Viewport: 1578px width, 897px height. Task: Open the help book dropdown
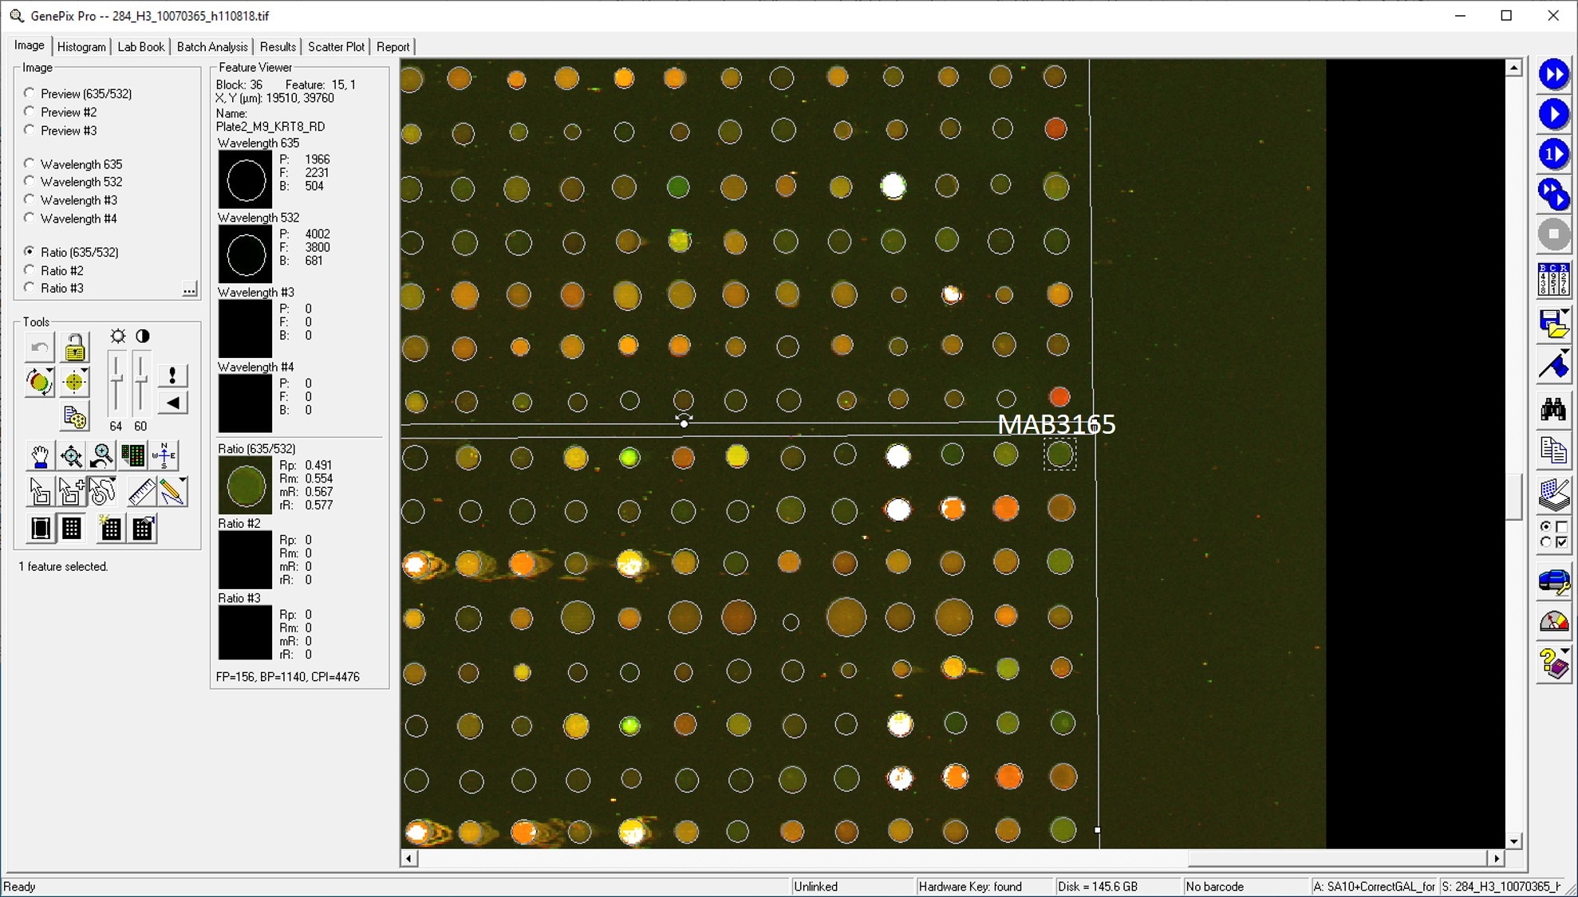[x=1565, y=652]
